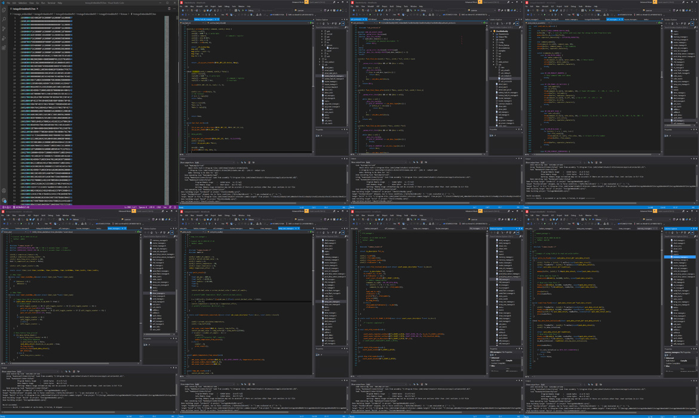Select highlighted memory_manager.c in Solution Explorer

(x=680, y=257)
